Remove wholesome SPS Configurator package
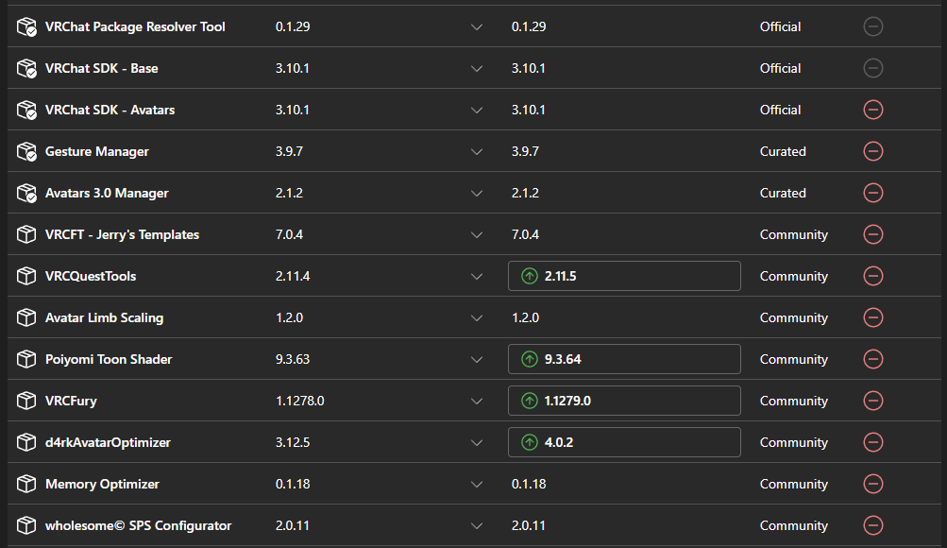Viewport: 947px width, 548px height. click(x=873, y=525)
